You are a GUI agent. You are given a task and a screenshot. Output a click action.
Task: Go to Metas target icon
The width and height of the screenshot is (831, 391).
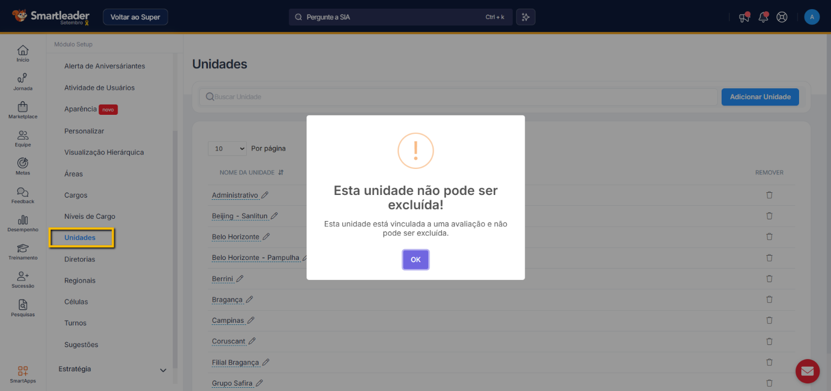point(23,166)
